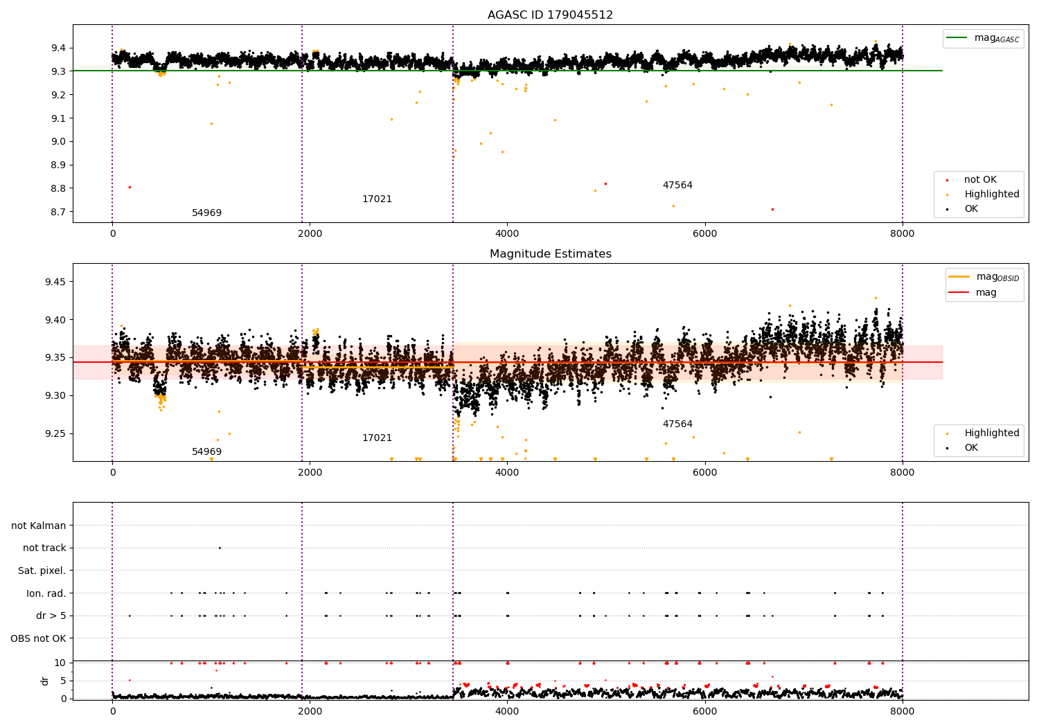The image size is (1039, 727).
Task: Click the '8.9' y tick in top plot
Action: tap(58, 165)
